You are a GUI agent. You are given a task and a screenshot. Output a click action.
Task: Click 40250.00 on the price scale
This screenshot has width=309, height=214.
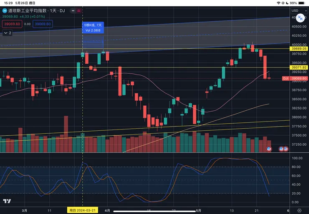tap(299, 35)
